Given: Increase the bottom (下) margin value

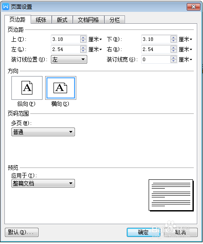Looking at the screenshot, I should [x=174, y=37].
